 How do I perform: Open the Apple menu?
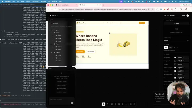tap(3, 2)
